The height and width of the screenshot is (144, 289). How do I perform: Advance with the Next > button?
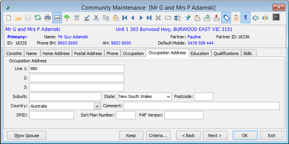(x=215, y=135)
